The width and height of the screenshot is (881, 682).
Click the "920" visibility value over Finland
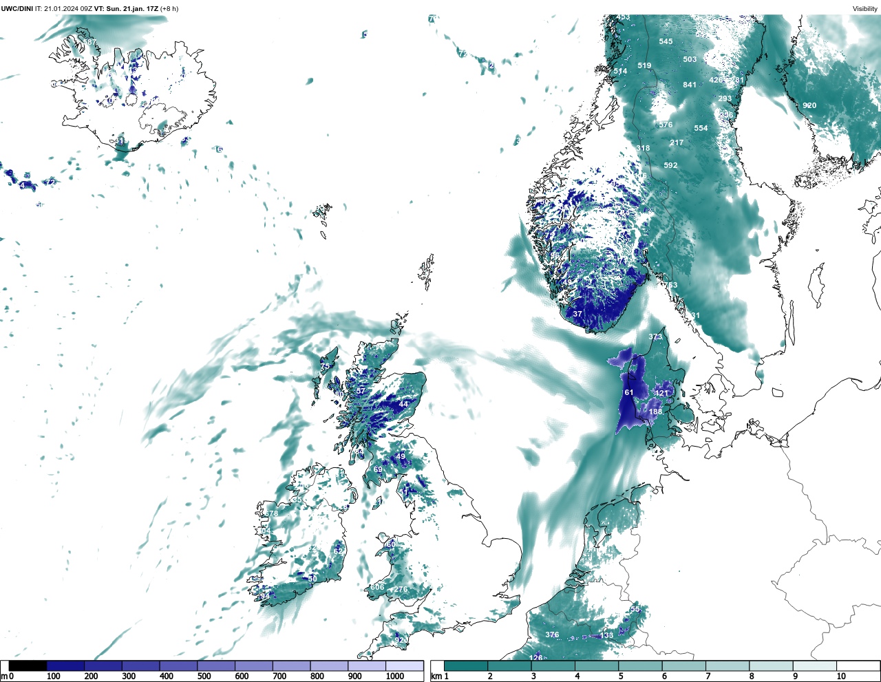809,105
